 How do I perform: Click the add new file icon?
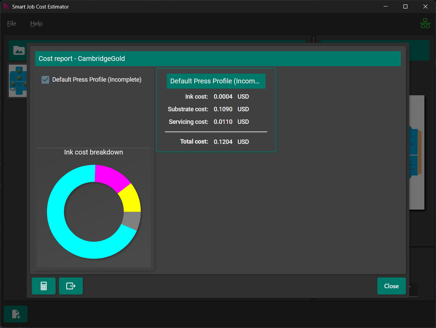(16, 314)
